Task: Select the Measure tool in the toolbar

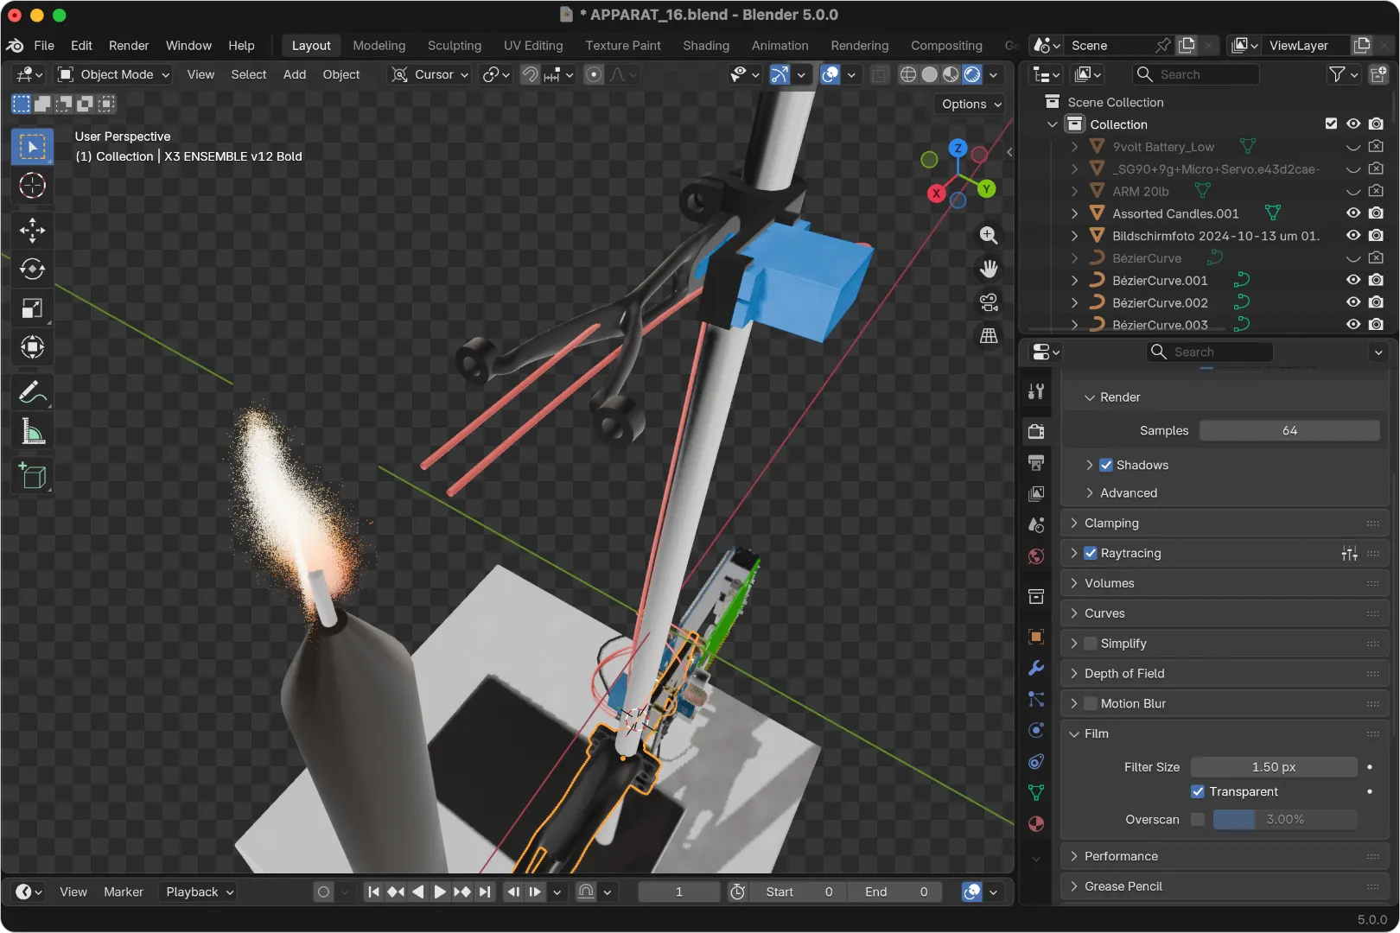Action: 32,430
